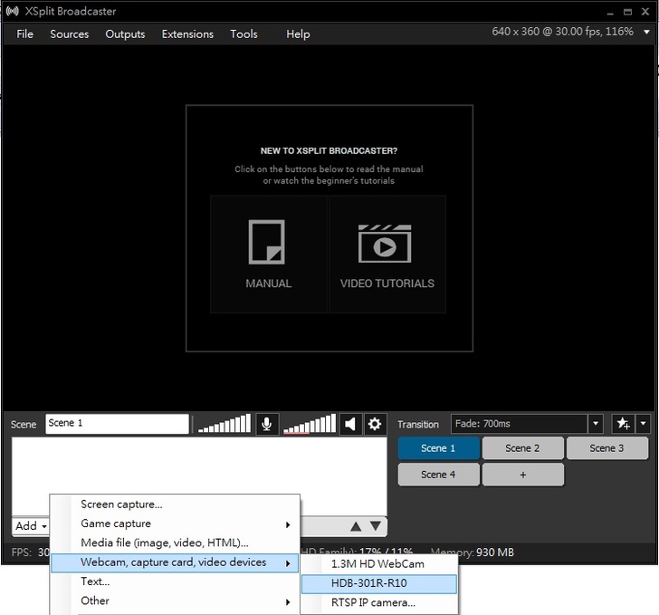Click the microphone mute icon

[x=266, y=424]
